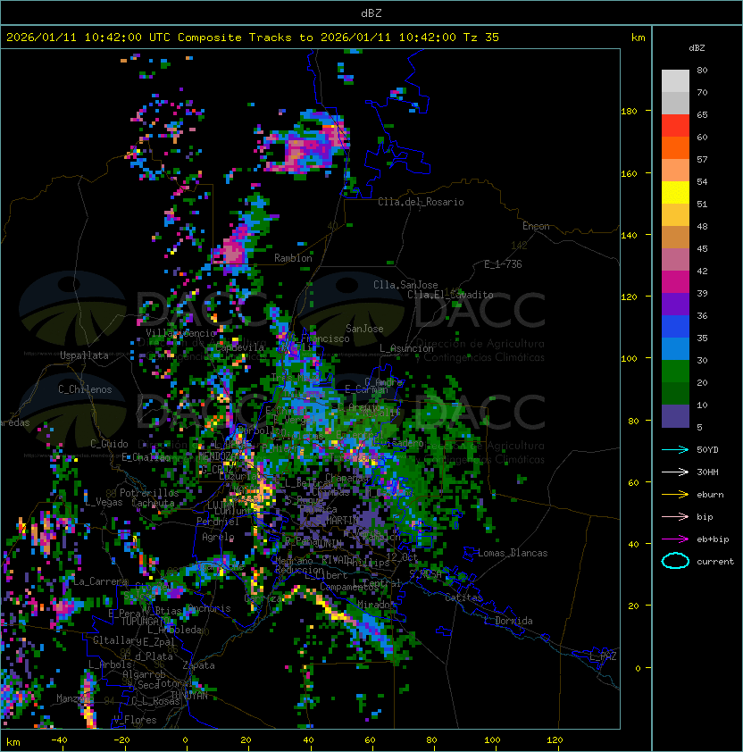Select the red 65 dBZ swatch
The image size is (743, 752).
click(x=675, y=126)
